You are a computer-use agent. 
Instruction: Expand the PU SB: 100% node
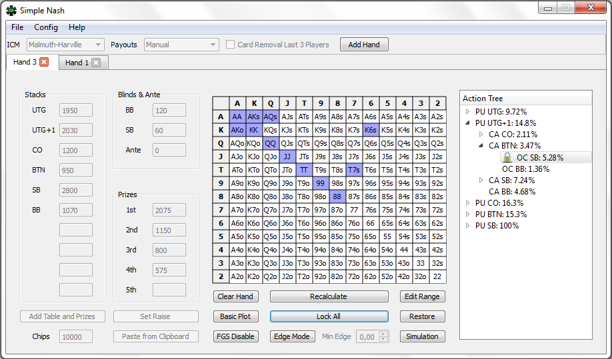click(x=467, y=226)
